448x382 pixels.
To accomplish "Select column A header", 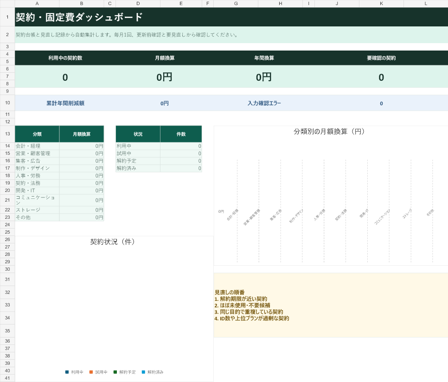I will 37,4.
